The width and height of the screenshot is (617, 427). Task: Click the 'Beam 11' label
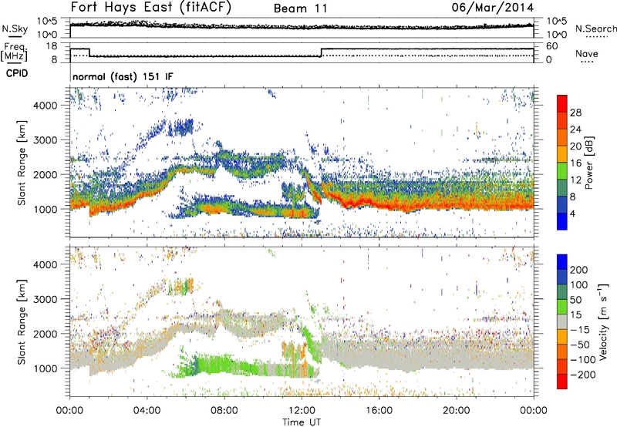(x=301, y=8)
